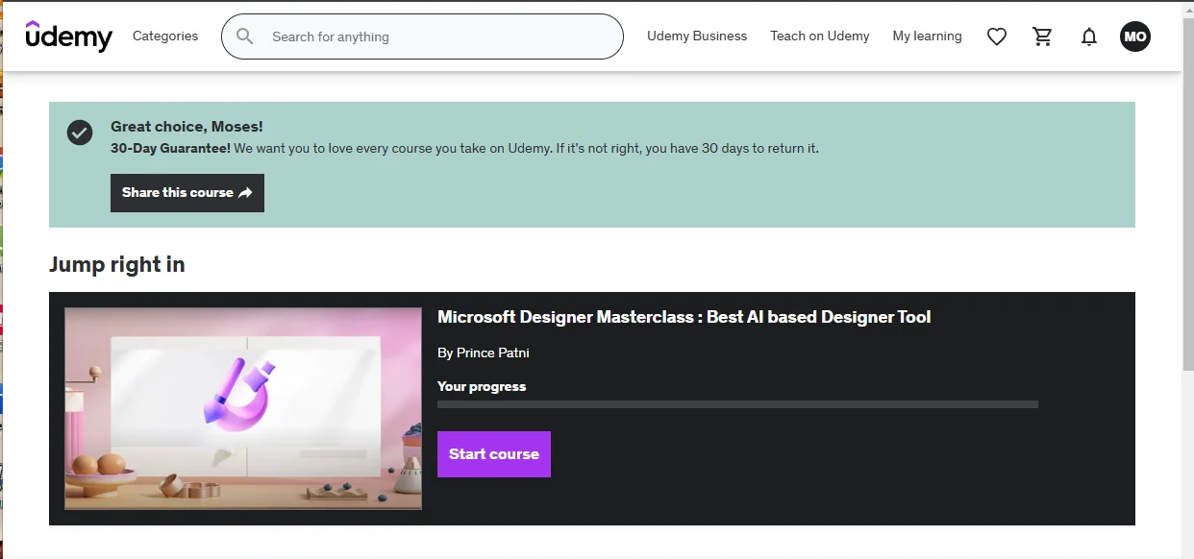
Task: Click the Jump right in heading
Action: pos(117,264)
